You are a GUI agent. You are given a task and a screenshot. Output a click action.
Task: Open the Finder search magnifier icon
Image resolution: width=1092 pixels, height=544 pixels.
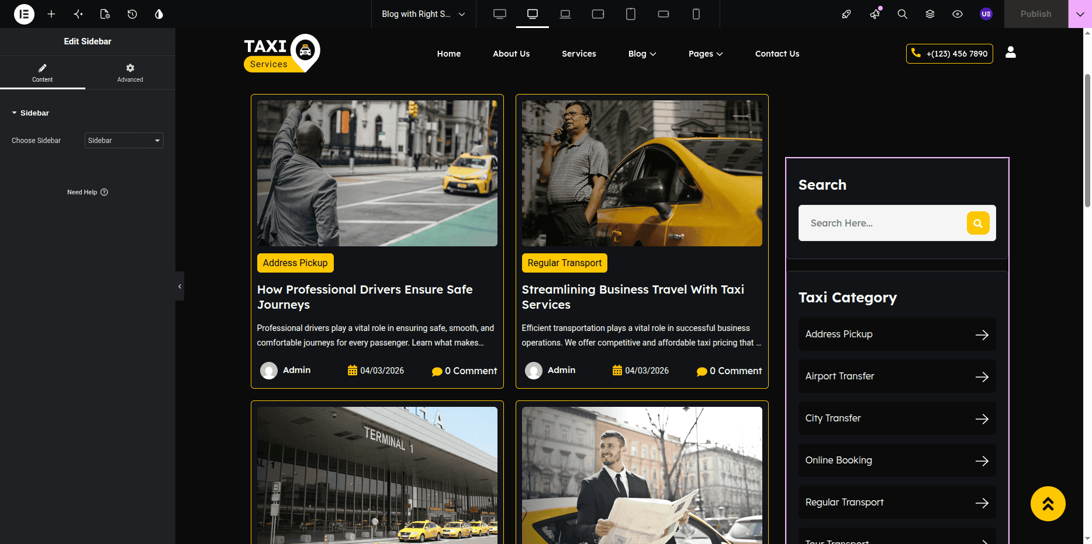click(x=903, y=14)
